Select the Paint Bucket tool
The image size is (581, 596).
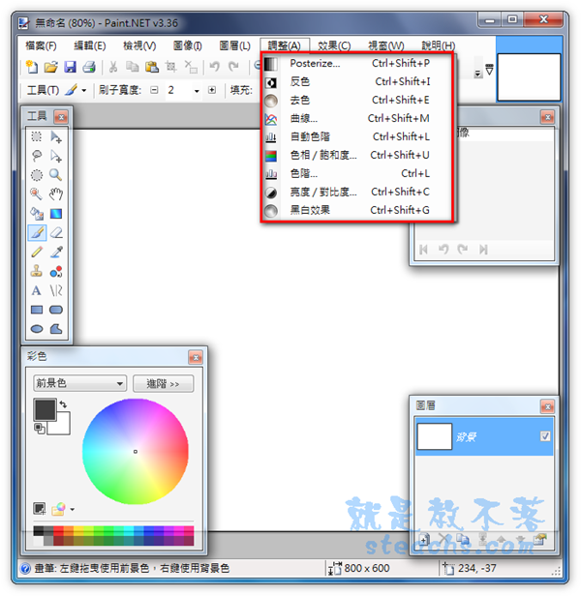37,214
